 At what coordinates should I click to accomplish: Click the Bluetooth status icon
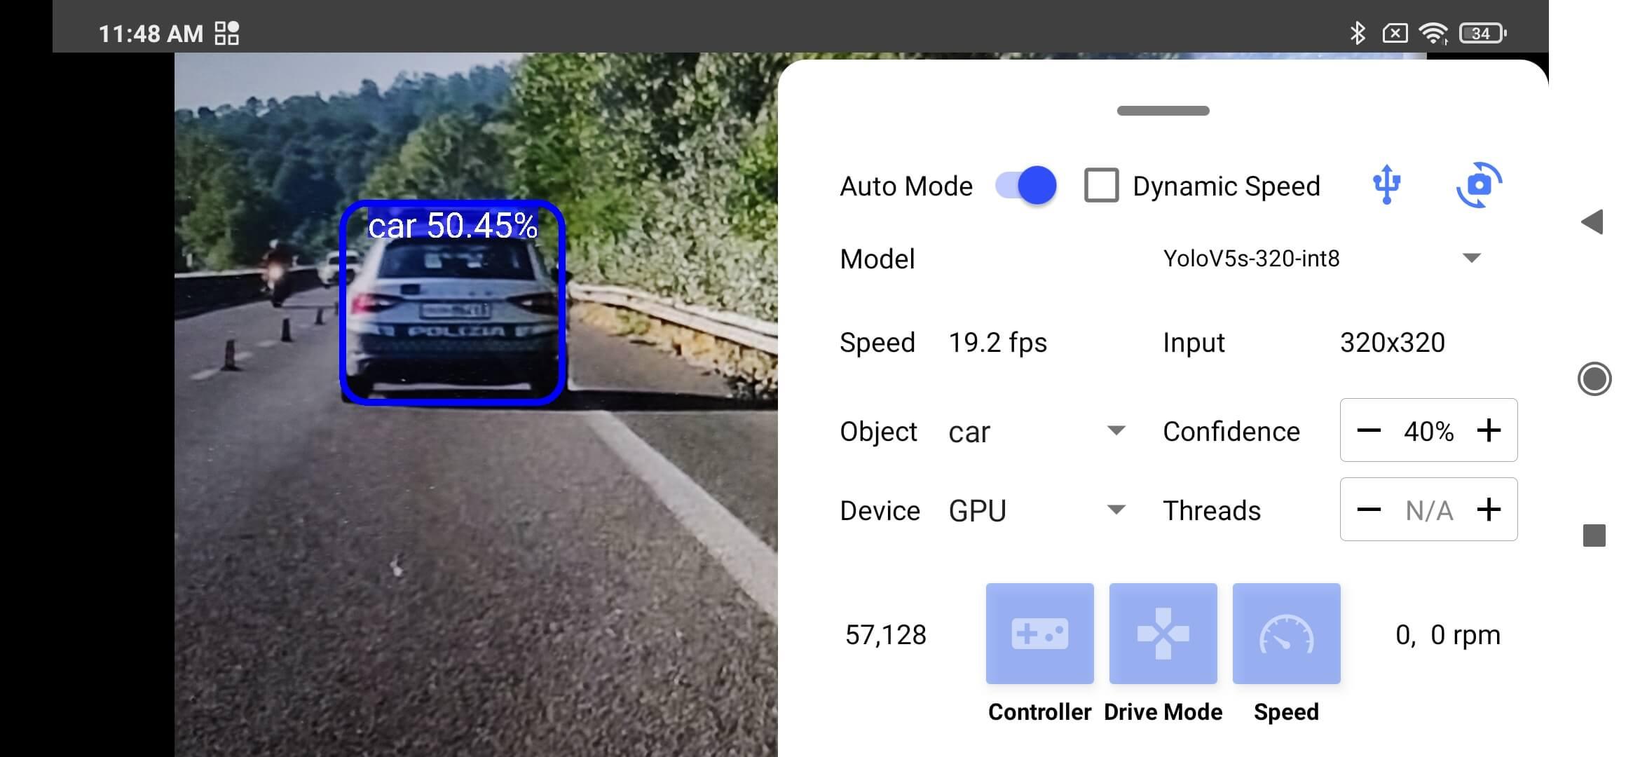point(1357,32)
